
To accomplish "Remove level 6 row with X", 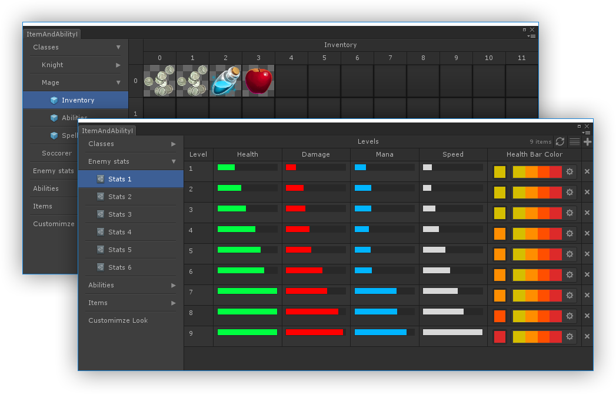I will (x=587, y=274).
